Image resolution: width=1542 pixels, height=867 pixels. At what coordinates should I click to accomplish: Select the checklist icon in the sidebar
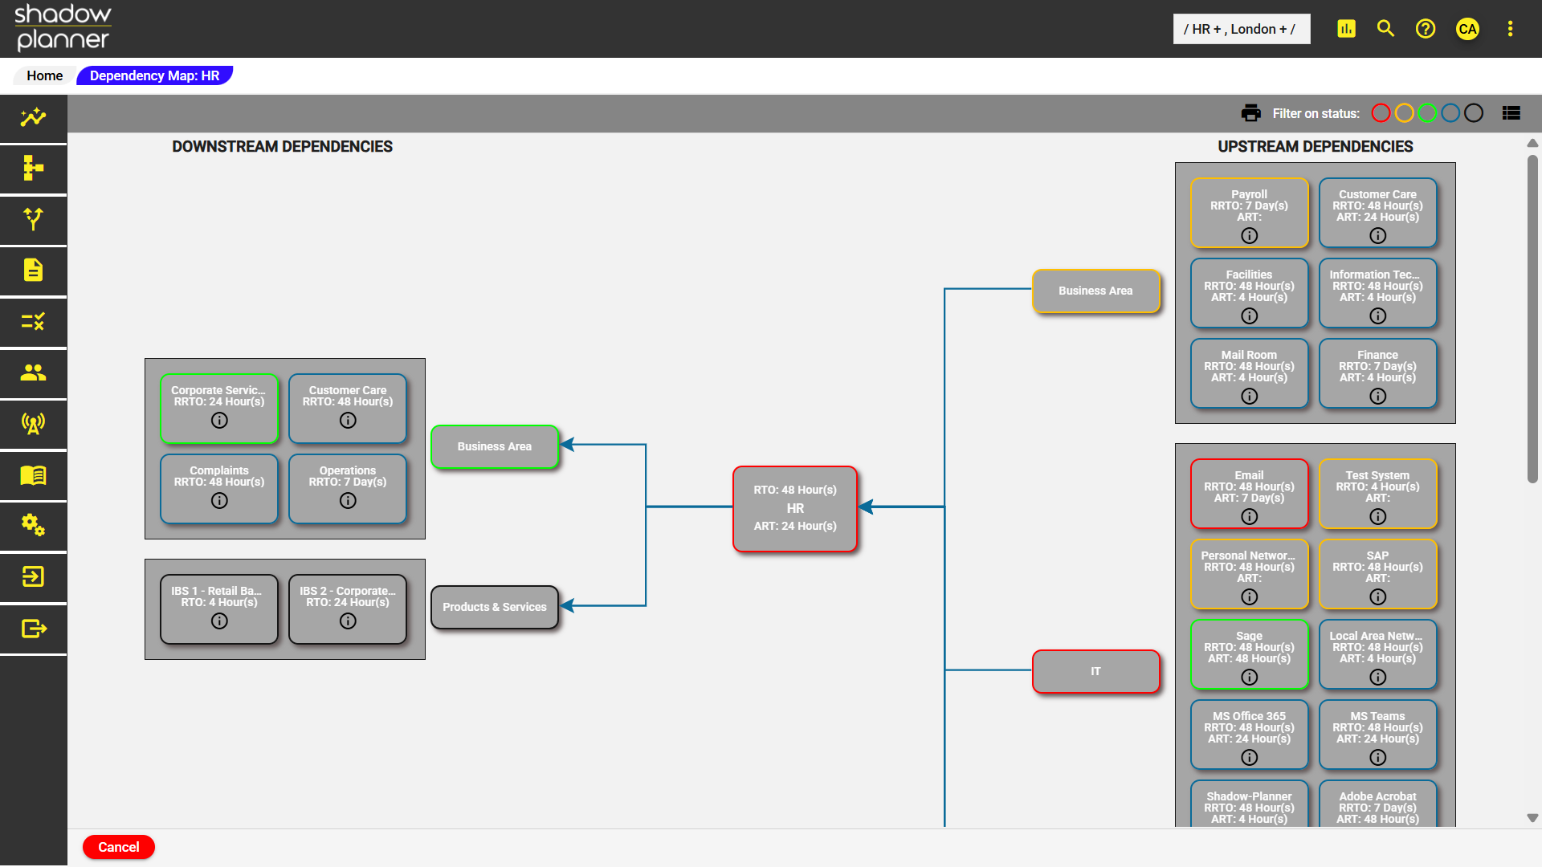[x=32, y=322]
